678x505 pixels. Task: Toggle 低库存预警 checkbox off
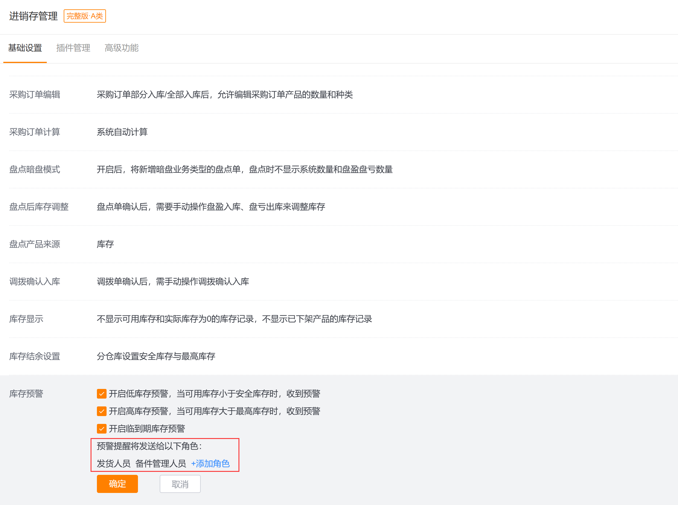[x=100, y=394]
